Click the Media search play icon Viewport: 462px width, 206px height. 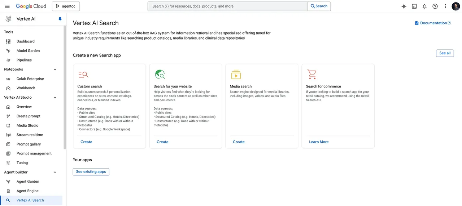[x=236, y=75]
